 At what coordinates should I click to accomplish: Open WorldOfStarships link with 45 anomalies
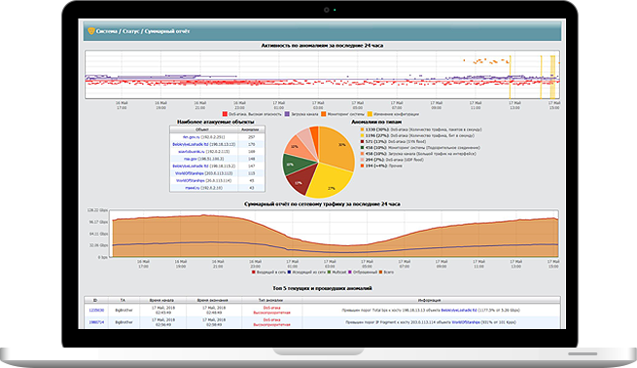[190, 180]
